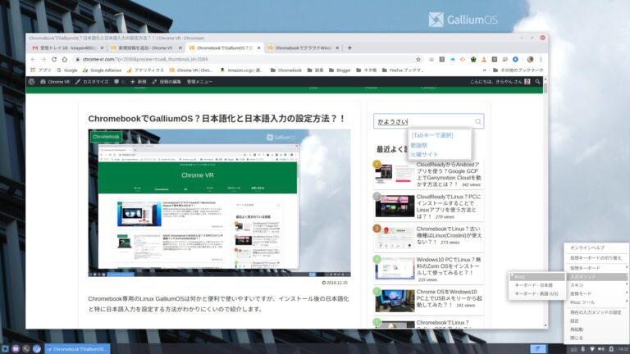Open the blue cloud extension icon
The width and height of the screenshot is (630, 354).
pyautogui.click(x=453, y=59)
